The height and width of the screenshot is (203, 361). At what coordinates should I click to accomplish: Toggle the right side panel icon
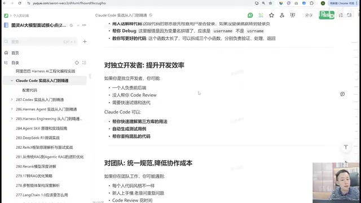click(349, 15)
